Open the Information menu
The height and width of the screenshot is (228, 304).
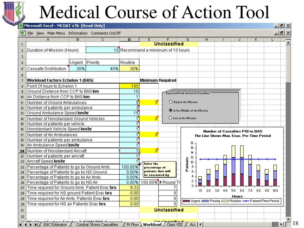point(78,33)
